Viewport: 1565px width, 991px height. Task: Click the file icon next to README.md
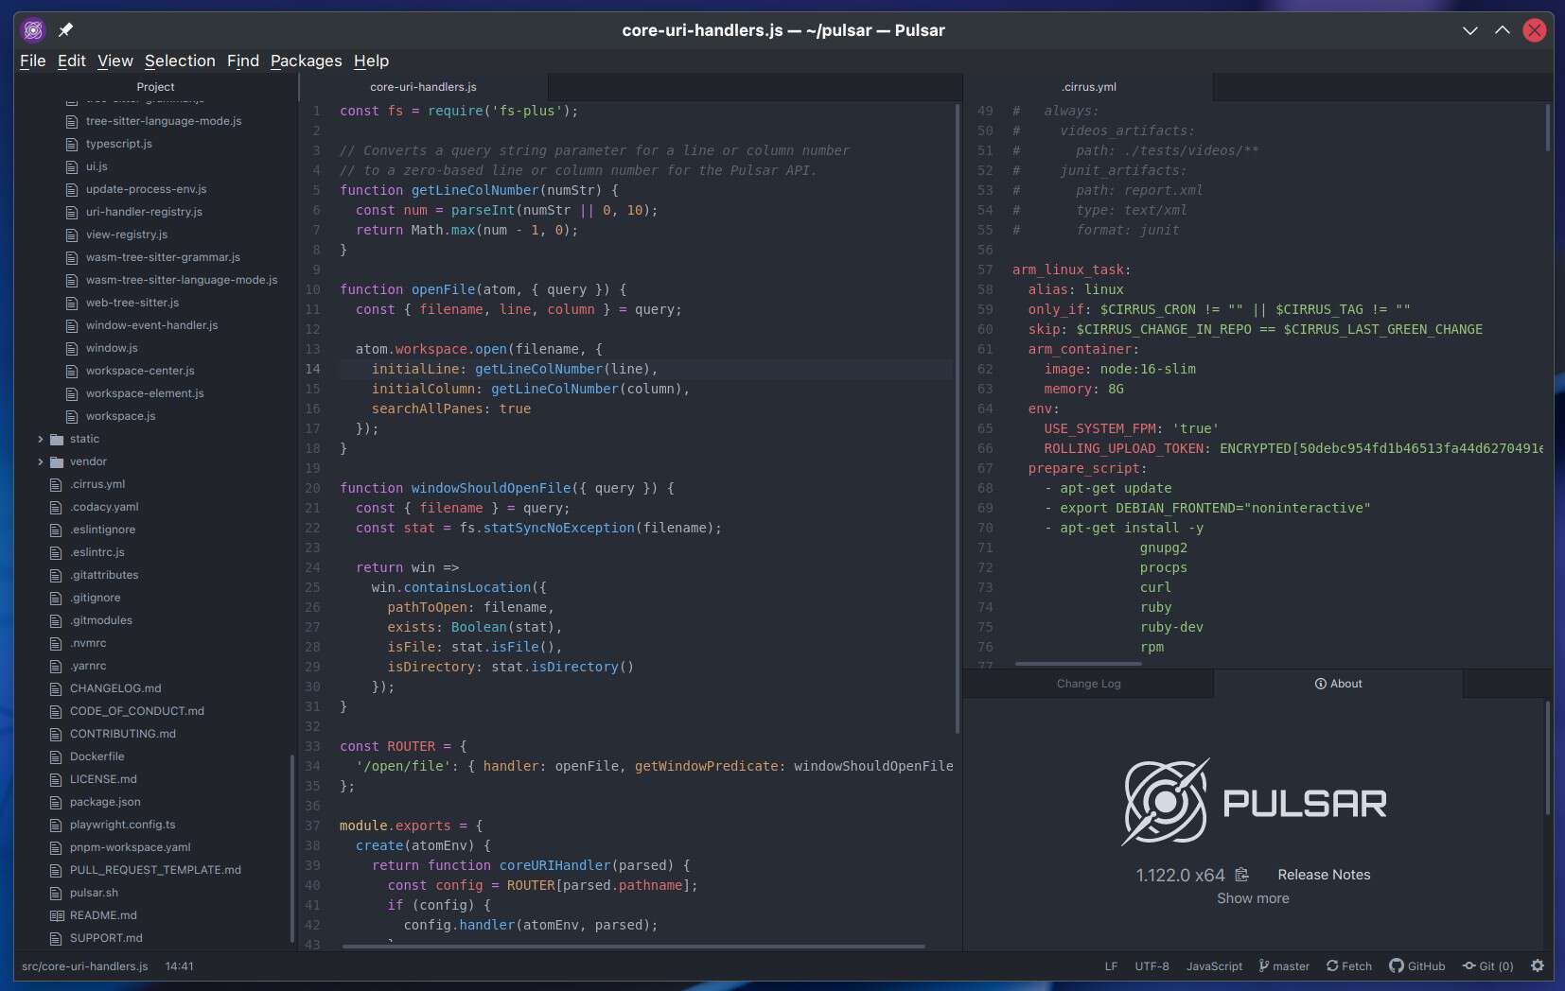click(x=56, y=914)
